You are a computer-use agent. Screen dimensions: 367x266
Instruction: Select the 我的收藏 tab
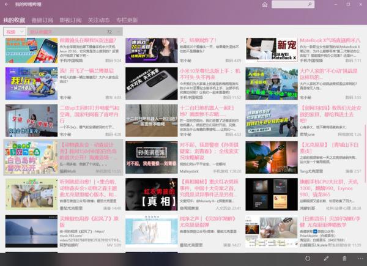coord(14,20)
